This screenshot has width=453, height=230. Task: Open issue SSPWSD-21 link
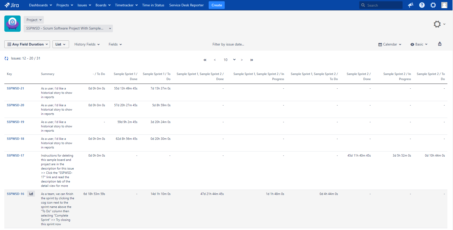15,88
